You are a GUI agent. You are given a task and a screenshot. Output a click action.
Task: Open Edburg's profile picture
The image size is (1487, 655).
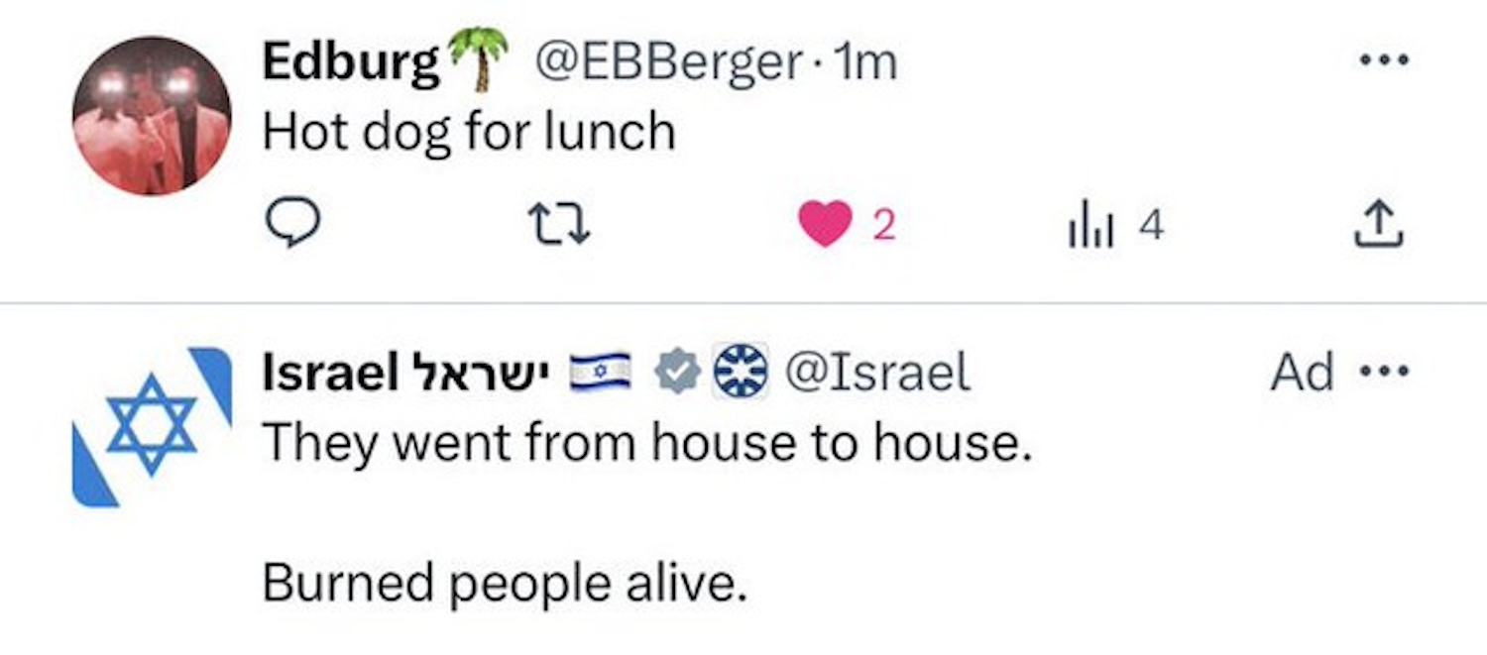(152, 116)
